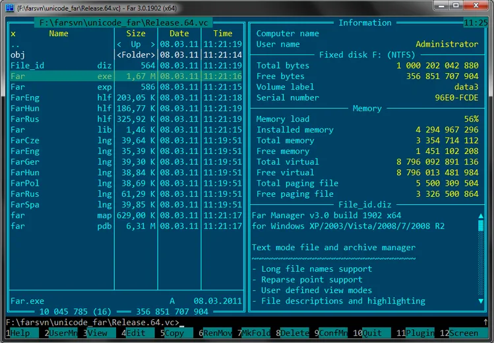Image resolution: width=494 pixels, height=343 pixels.
Task: Click the Far.exe status line
Action: pyautogui.click(x=126, y=301)
